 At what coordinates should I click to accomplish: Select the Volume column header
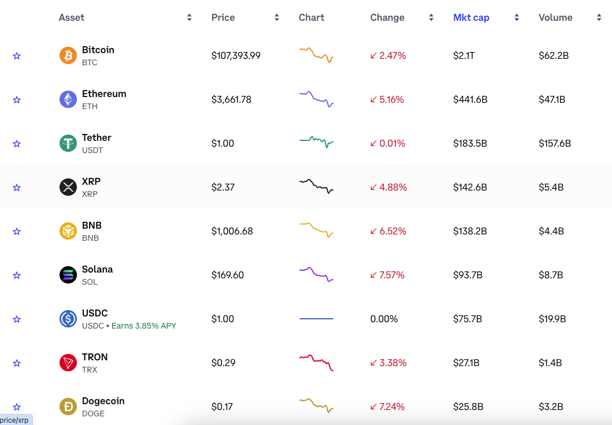(555, 18)
